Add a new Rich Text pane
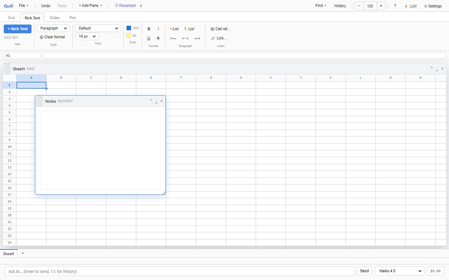Image resolution: width=449 pixels, height=280 pixels. (18, 29)
